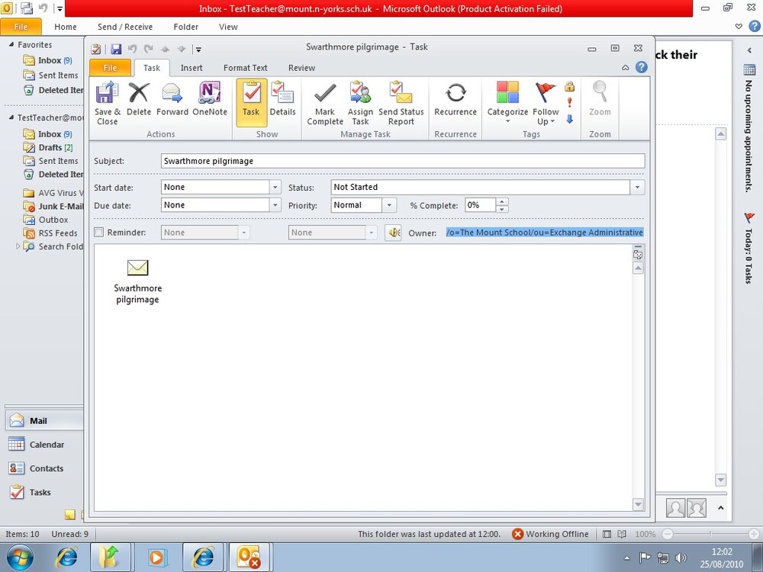Send Status Report for task

pos(401,104)
